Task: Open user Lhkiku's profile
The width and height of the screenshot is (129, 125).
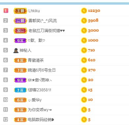Action: 34,11
